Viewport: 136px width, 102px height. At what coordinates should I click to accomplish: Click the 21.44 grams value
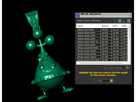click(105, 48)
